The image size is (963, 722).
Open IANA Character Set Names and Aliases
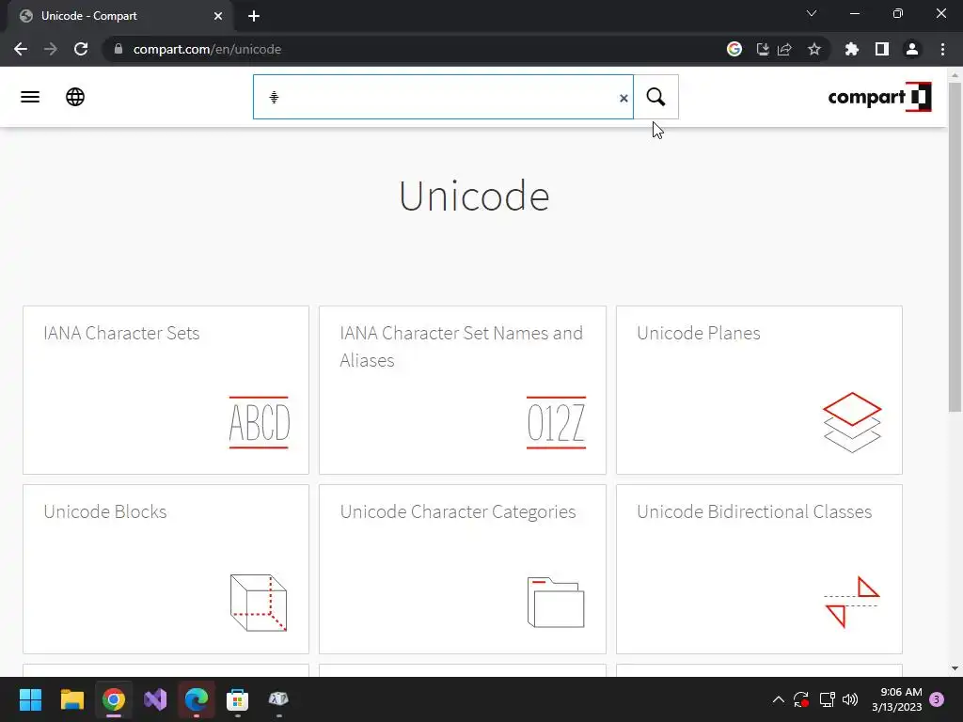click(x=463, y=390)
